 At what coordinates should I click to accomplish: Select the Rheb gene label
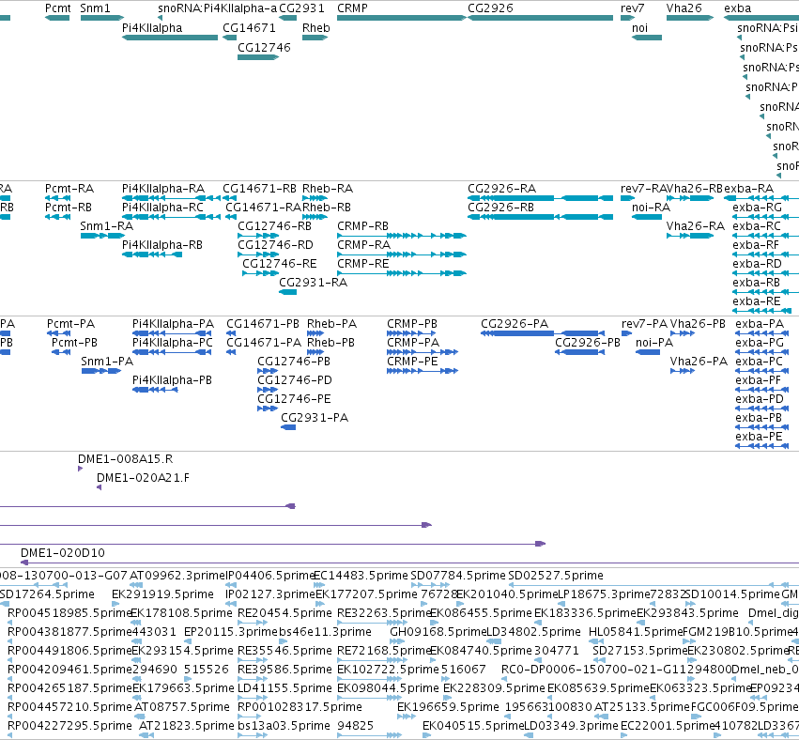[x=315, y=28]
